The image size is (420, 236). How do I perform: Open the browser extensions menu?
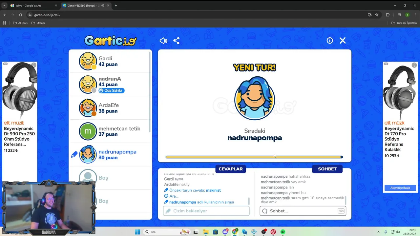pos(388,15)
